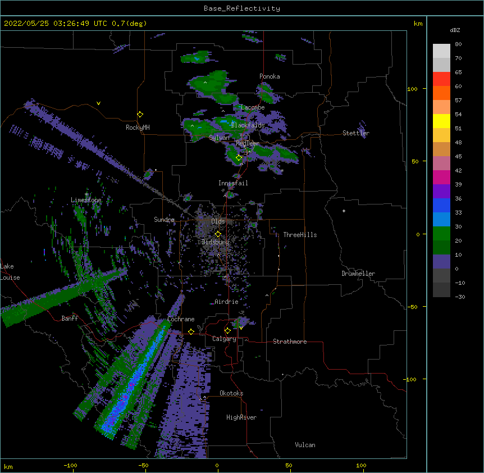Click the Blackfalds city label
Viewport: 484px width, 473px height.
(x=248, y=125)
